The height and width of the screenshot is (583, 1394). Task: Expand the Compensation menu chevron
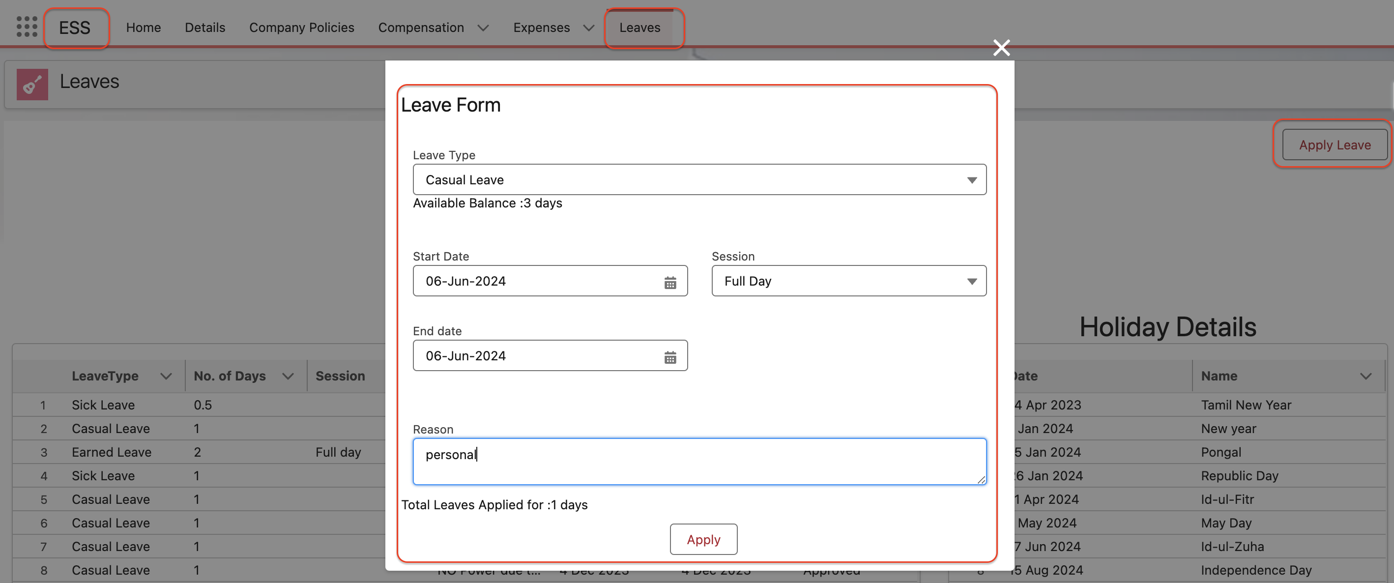tap(483, 28)
